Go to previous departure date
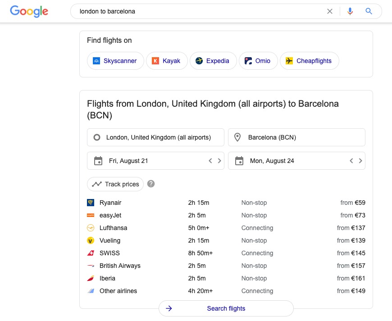The height and width of the screenshot is (321, 392). [210, 161]
